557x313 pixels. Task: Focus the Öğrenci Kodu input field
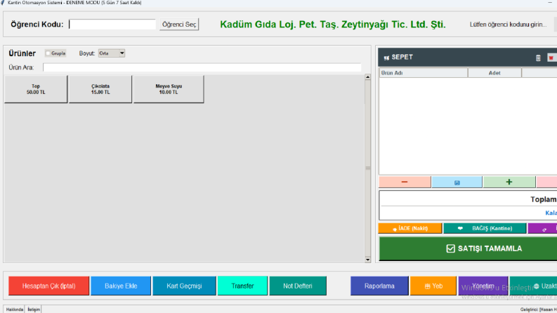click(112, 25)
